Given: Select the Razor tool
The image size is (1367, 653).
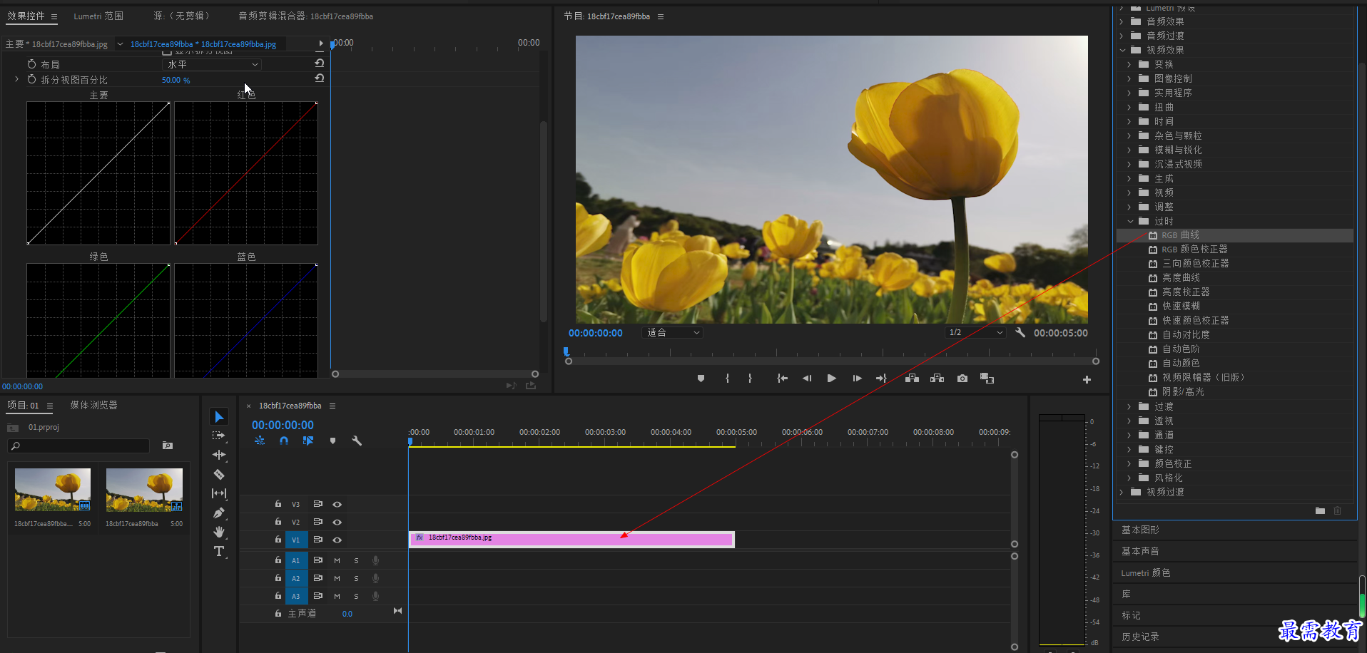Looking at the screenshot, I should click(219, 474).
